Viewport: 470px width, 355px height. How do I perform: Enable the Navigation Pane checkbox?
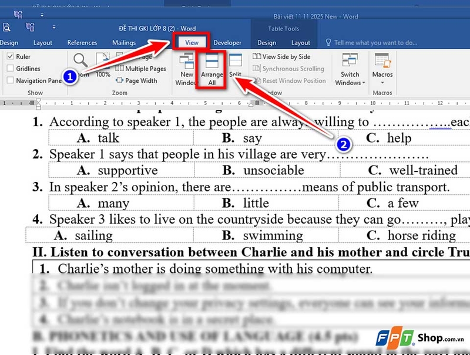[10, 80]
